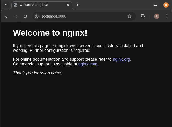Screen dimensions: 172x127
Task: Follow the nginx.com link
Action: pos(88,64)
